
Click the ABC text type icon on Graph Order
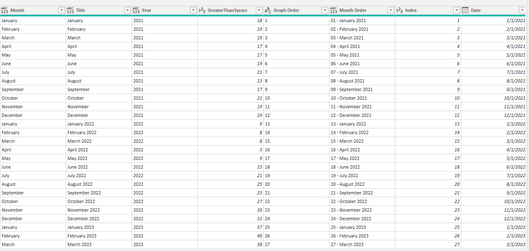[x=268, y=10]
